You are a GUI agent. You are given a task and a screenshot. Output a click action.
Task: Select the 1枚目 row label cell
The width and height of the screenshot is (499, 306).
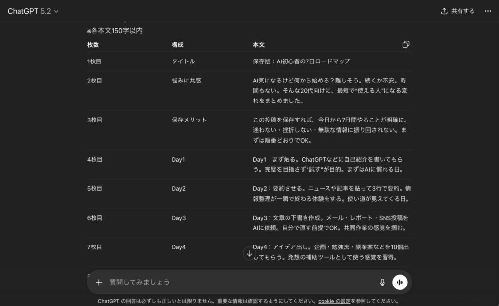(94, 61)
